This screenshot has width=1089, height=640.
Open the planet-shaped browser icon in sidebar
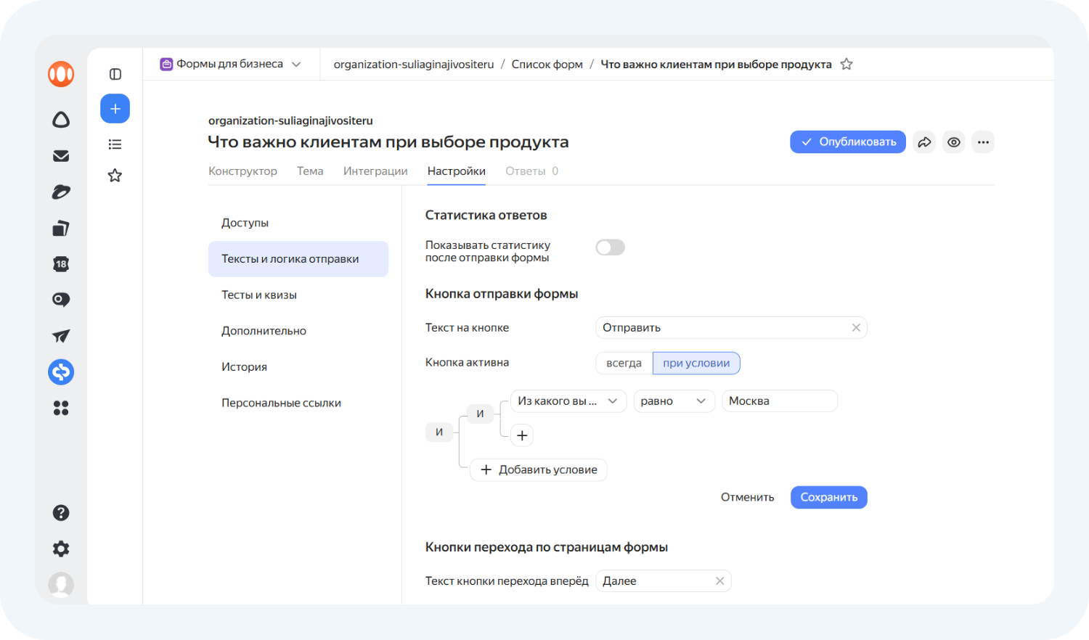click(x=61, y=192)
